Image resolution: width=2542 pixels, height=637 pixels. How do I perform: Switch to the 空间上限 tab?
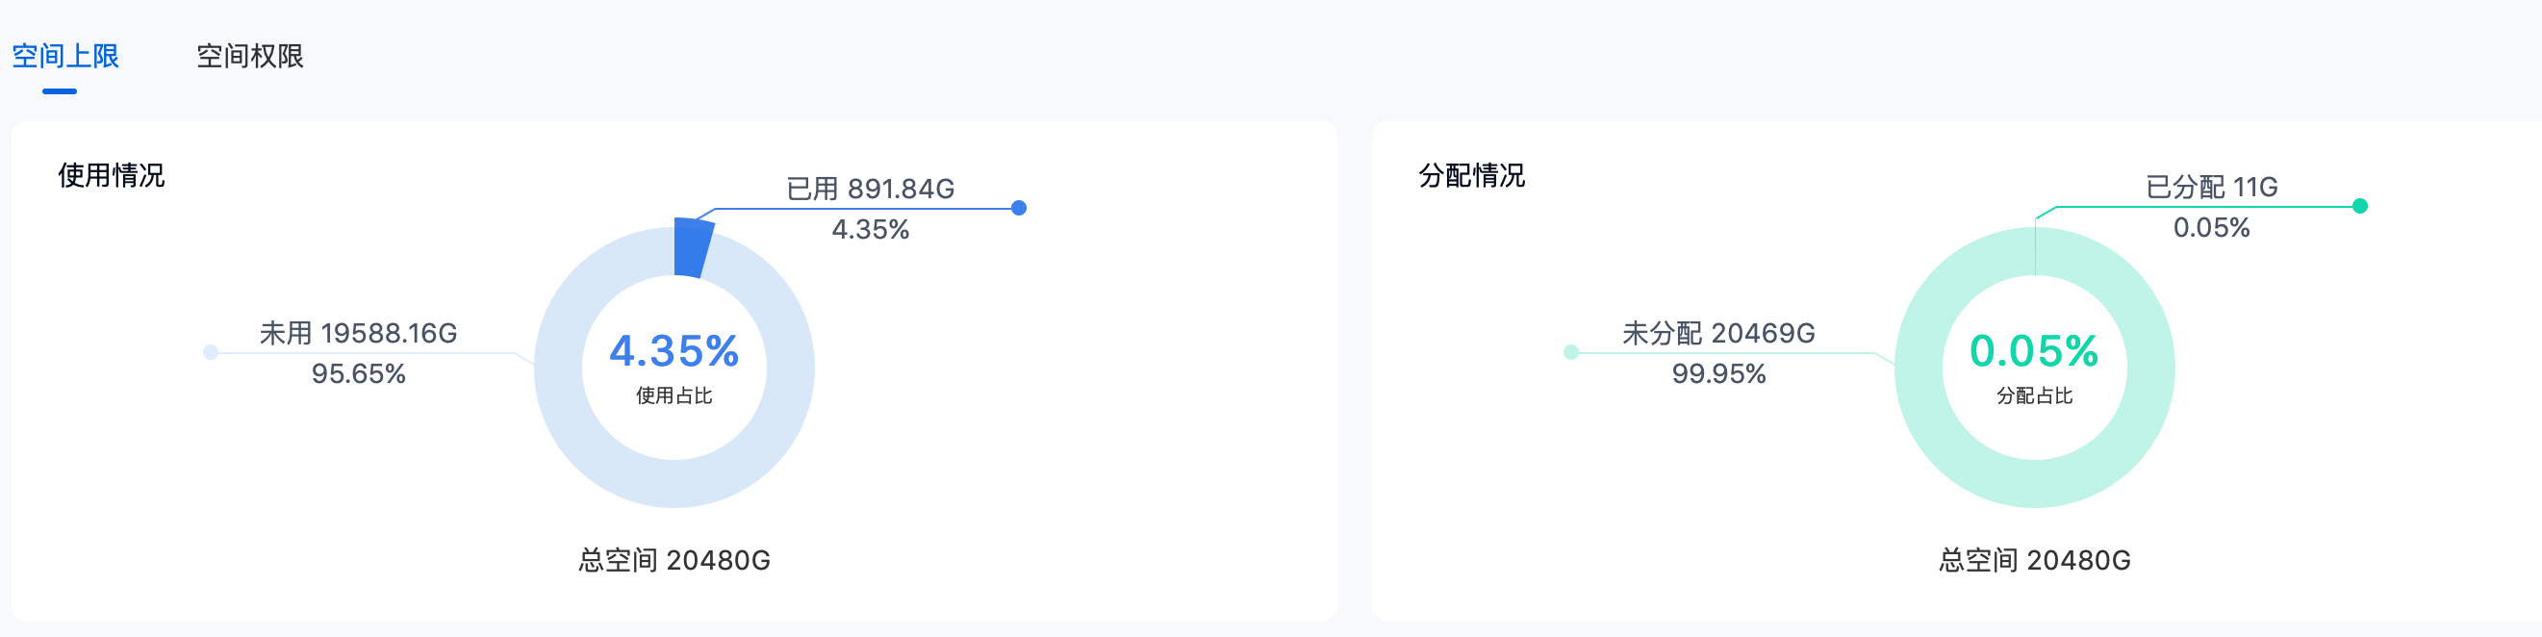[65, 57]
